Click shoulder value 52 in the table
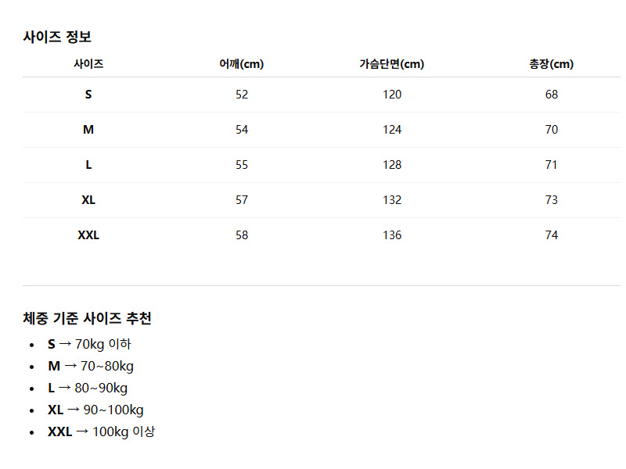Screen dimensions: 626x469 point(242,95)
